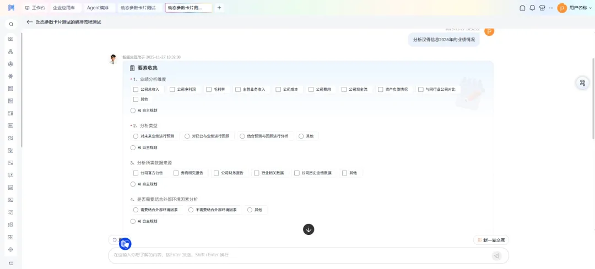
Task: Select the active 动态参数卡片测... tab
Action: click(188, 8)
